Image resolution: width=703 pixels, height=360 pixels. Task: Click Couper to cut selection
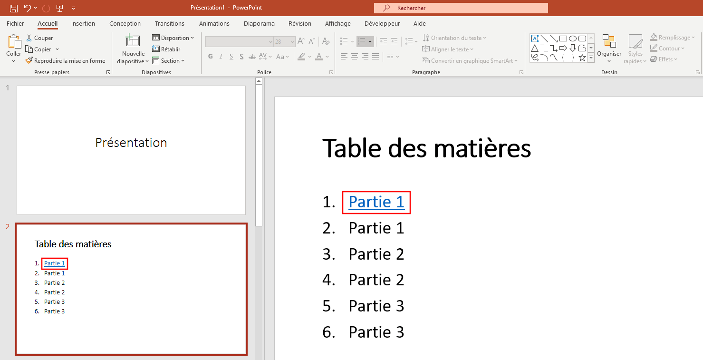coord(39,38)
